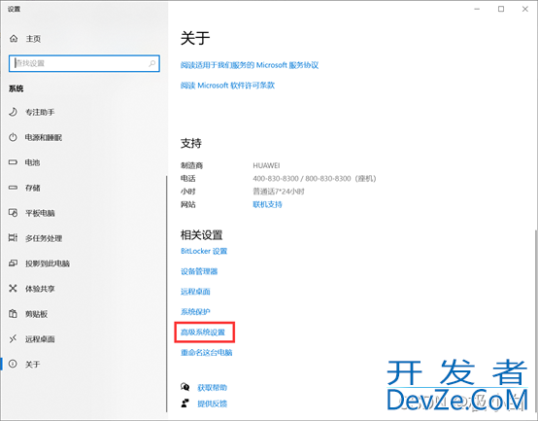This screenshot has width=538, height=421.
Task: Open 多任务处理 page
Action: (x=44, y=238)
